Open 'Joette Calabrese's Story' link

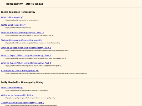(x=13, y=25)
